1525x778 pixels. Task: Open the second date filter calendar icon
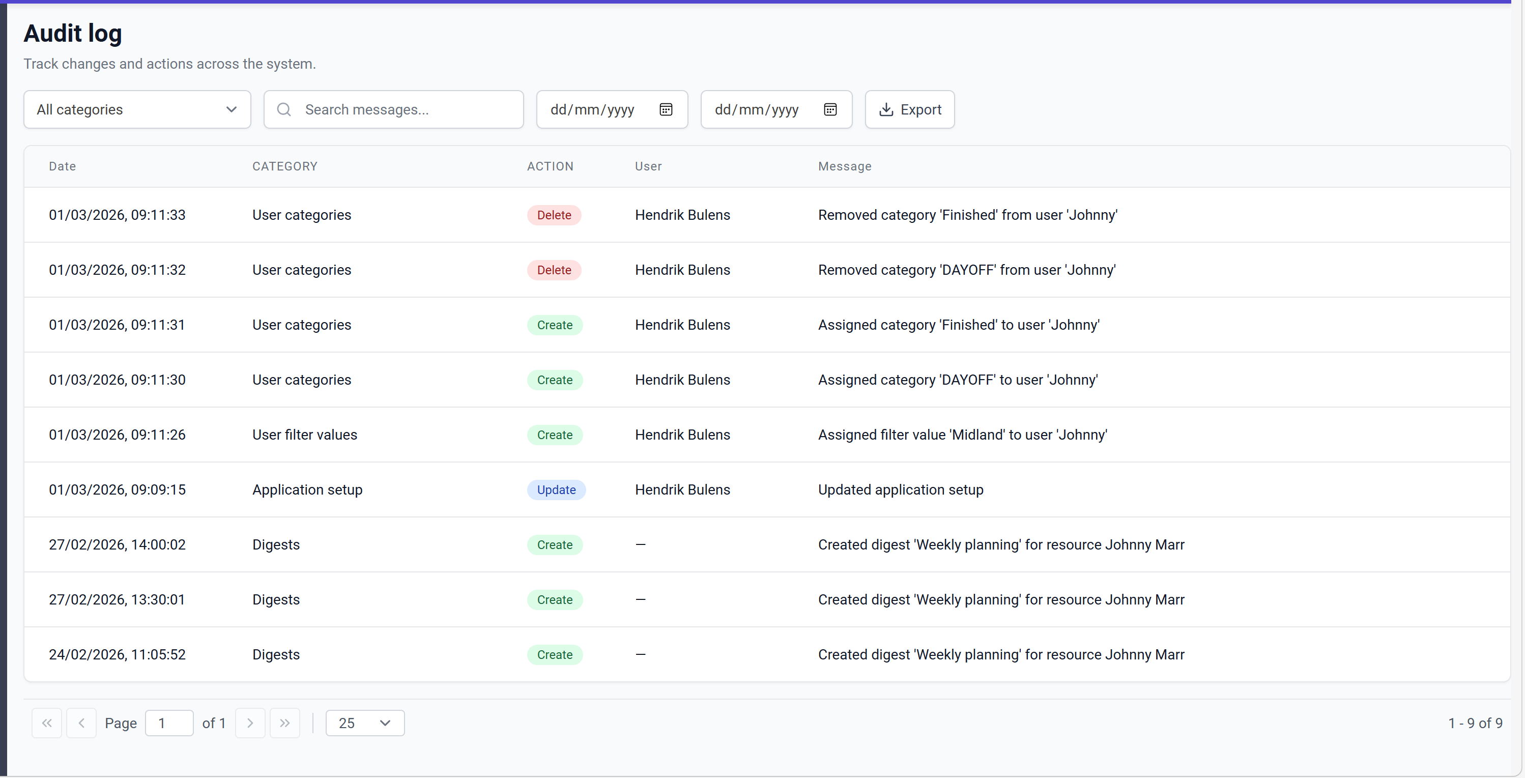pyautogui.click(x=830, y=109)
